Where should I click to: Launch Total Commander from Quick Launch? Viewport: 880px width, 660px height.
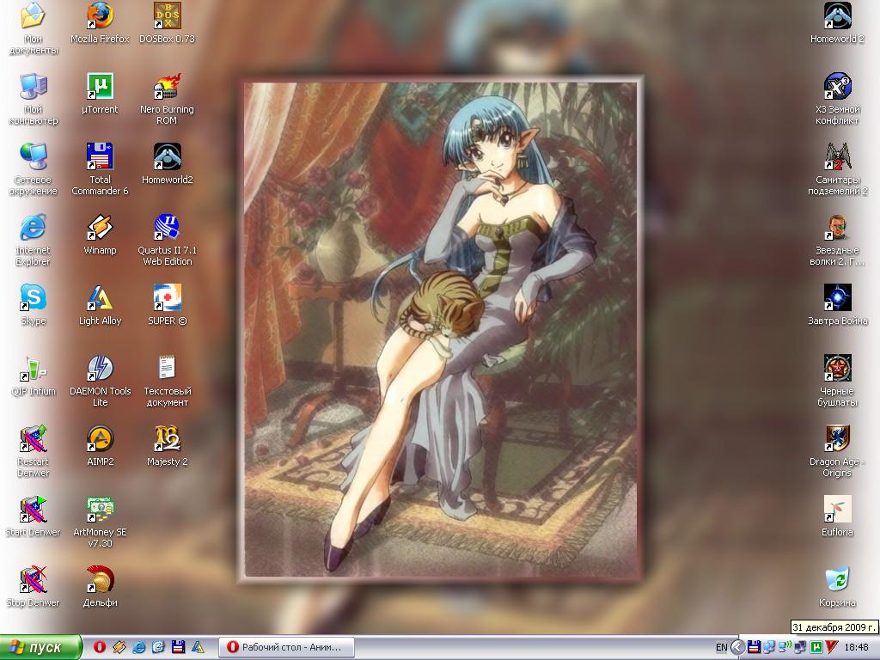[x=178, y=648]
